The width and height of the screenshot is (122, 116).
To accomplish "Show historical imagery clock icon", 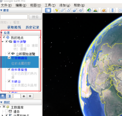I will [x=89, y=10].
